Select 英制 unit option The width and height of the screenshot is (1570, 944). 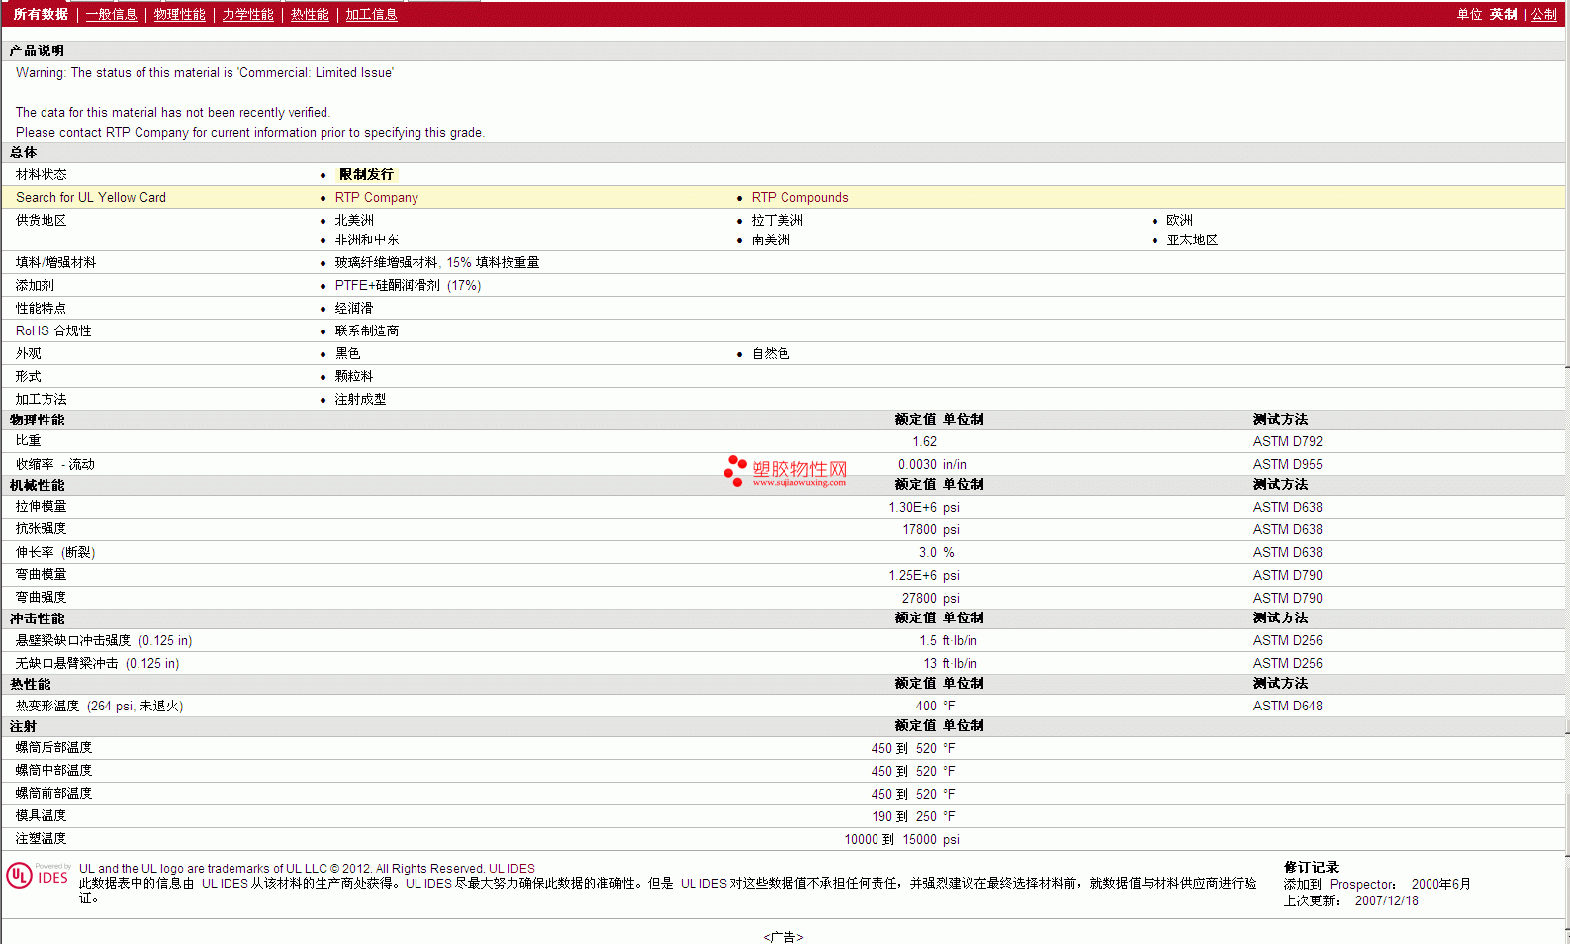point(1503,14)
